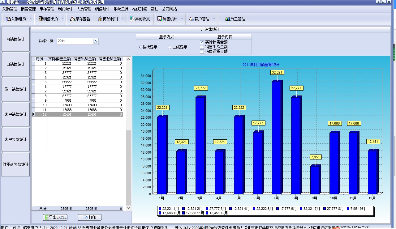Click the 打印 print button

90,217
